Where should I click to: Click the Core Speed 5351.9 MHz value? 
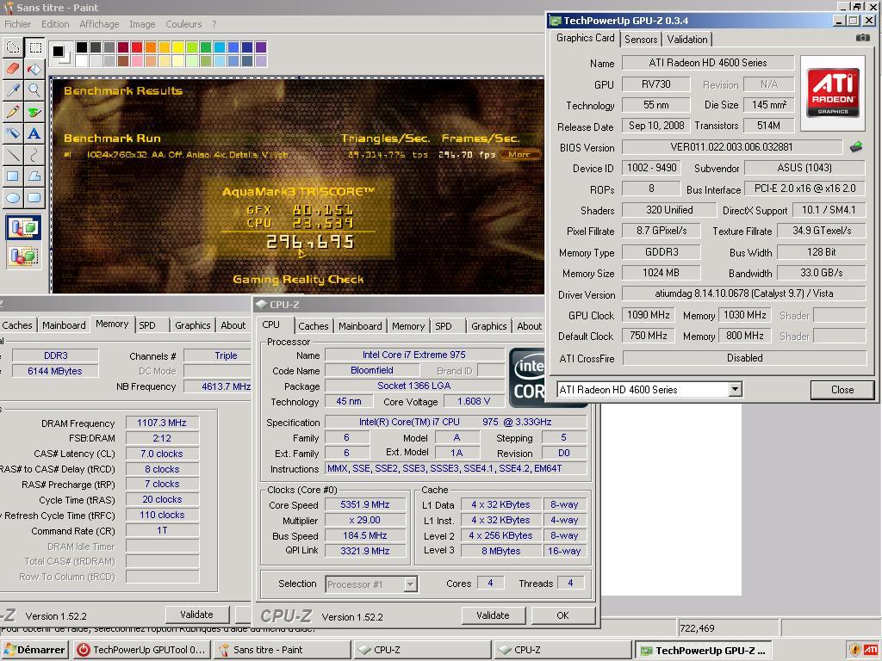[364, 504]
